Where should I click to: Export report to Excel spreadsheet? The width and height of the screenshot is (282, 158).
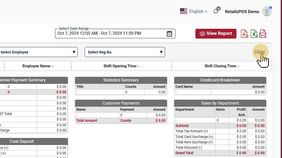(254, 34)
